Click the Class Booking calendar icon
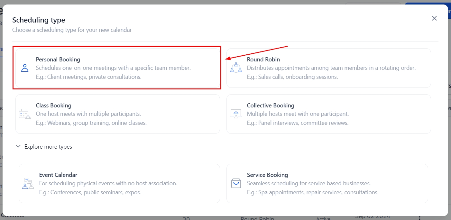451x220 pixels. point(25,114)
